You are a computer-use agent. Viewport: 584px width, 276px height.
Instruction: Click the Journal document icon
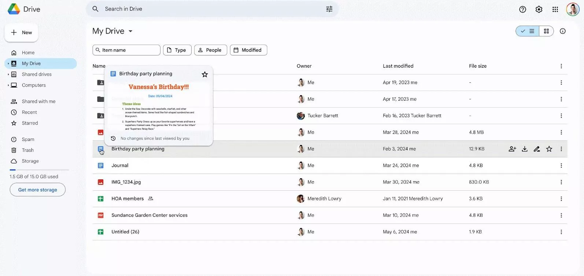100,165
